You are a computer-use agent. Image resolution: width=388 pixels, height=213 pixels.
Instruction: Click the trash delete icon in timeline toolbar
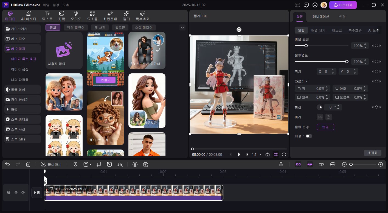[28, 164]
